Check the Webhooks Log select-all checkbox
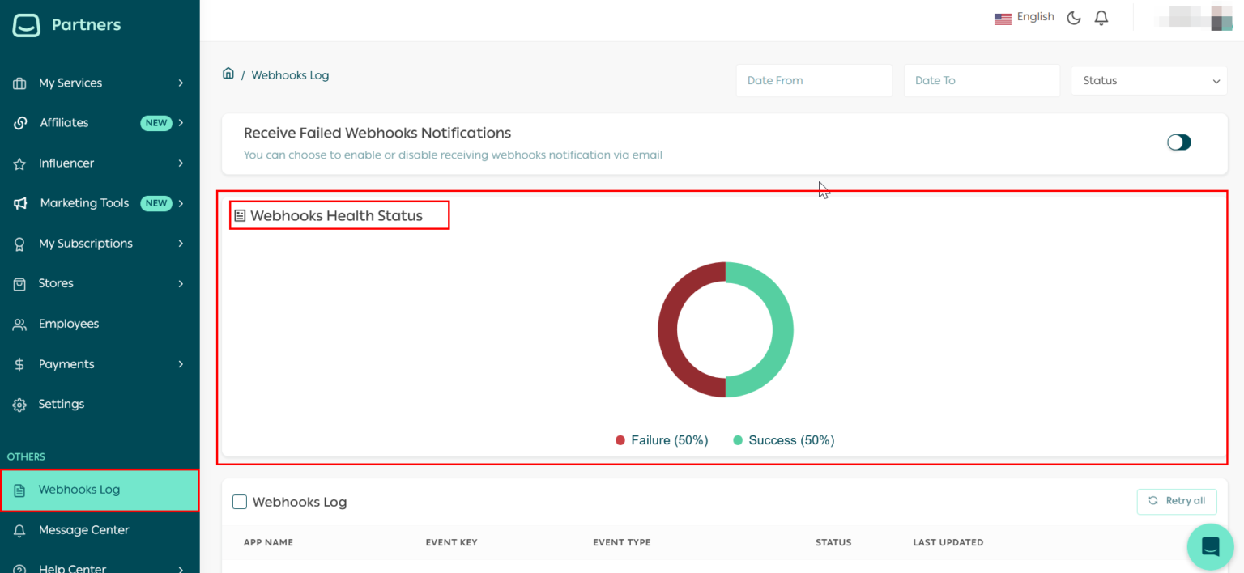This screenshot has width=1244, height=573. click(x=240, y=502)
